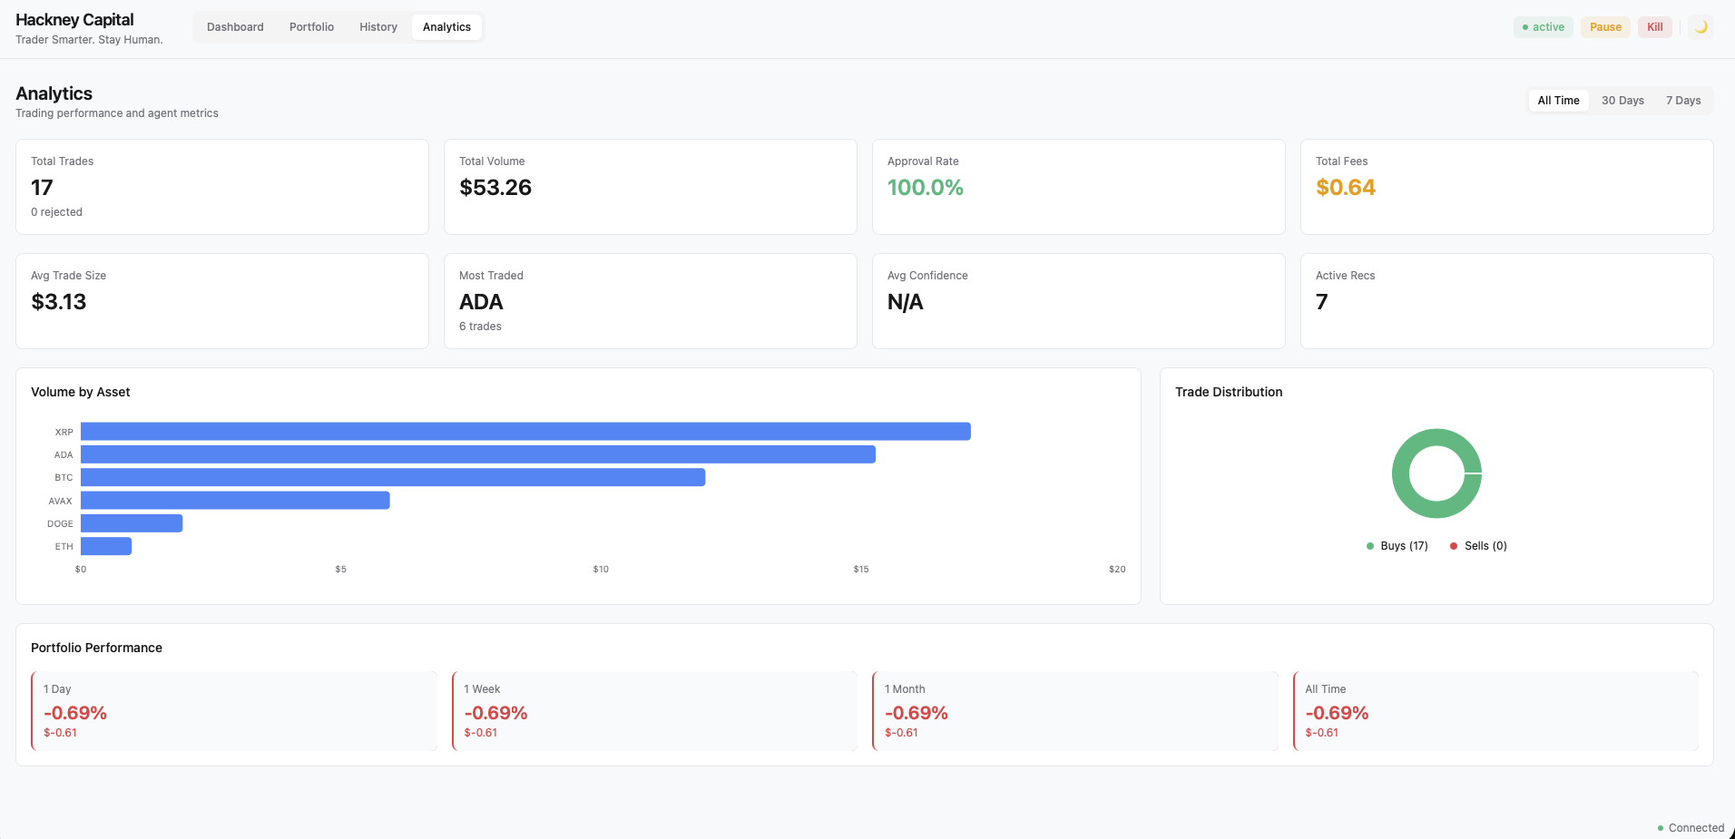Click the Connected status dot at bottom right
Image resolution: width=1735 pixels, height=839 pixels.
point(1661,827)
